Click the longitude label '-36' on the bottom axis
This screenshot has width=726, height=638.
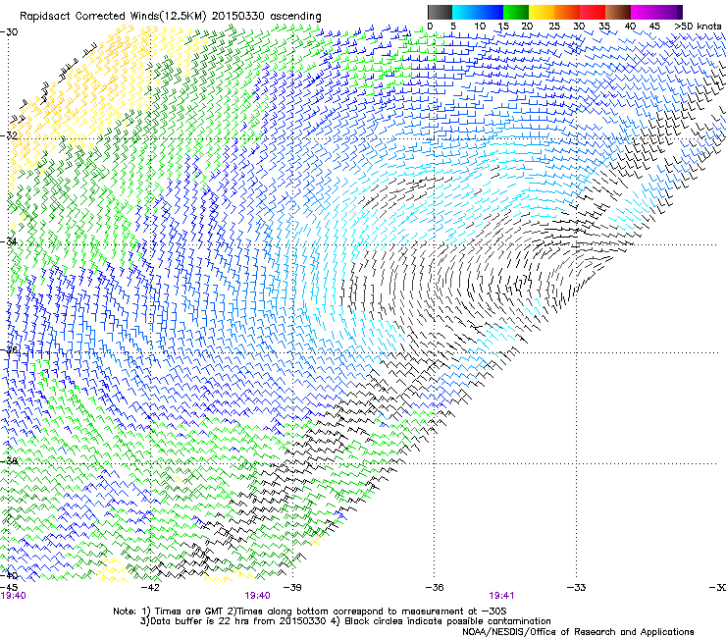pos(435,588)
